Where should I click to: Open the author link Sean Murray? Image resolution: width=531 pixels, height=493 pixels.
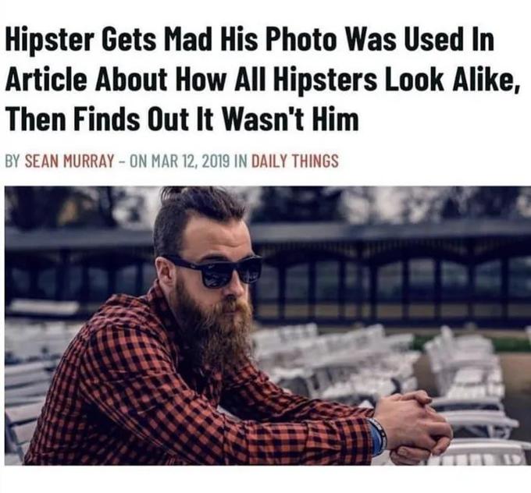69,161
